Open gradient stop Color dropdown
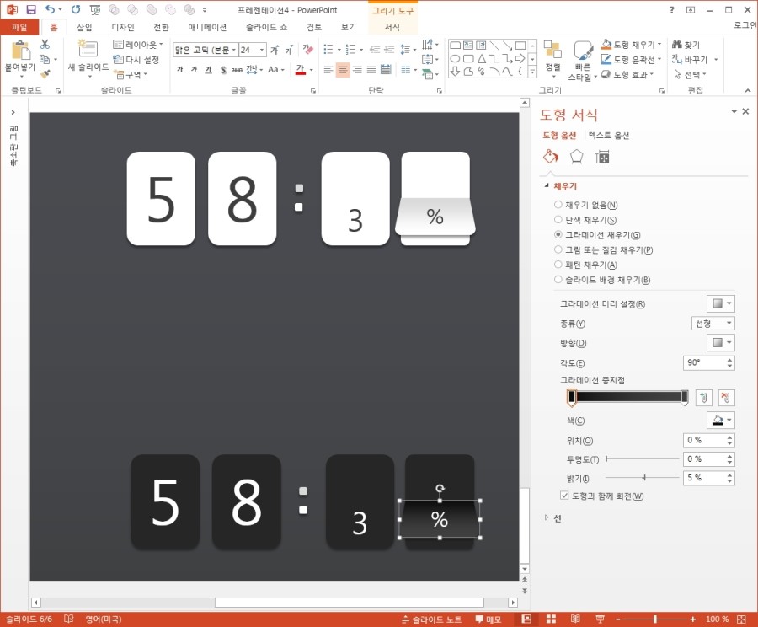This screenshot has width=758, height=627. tap(721, 420)
